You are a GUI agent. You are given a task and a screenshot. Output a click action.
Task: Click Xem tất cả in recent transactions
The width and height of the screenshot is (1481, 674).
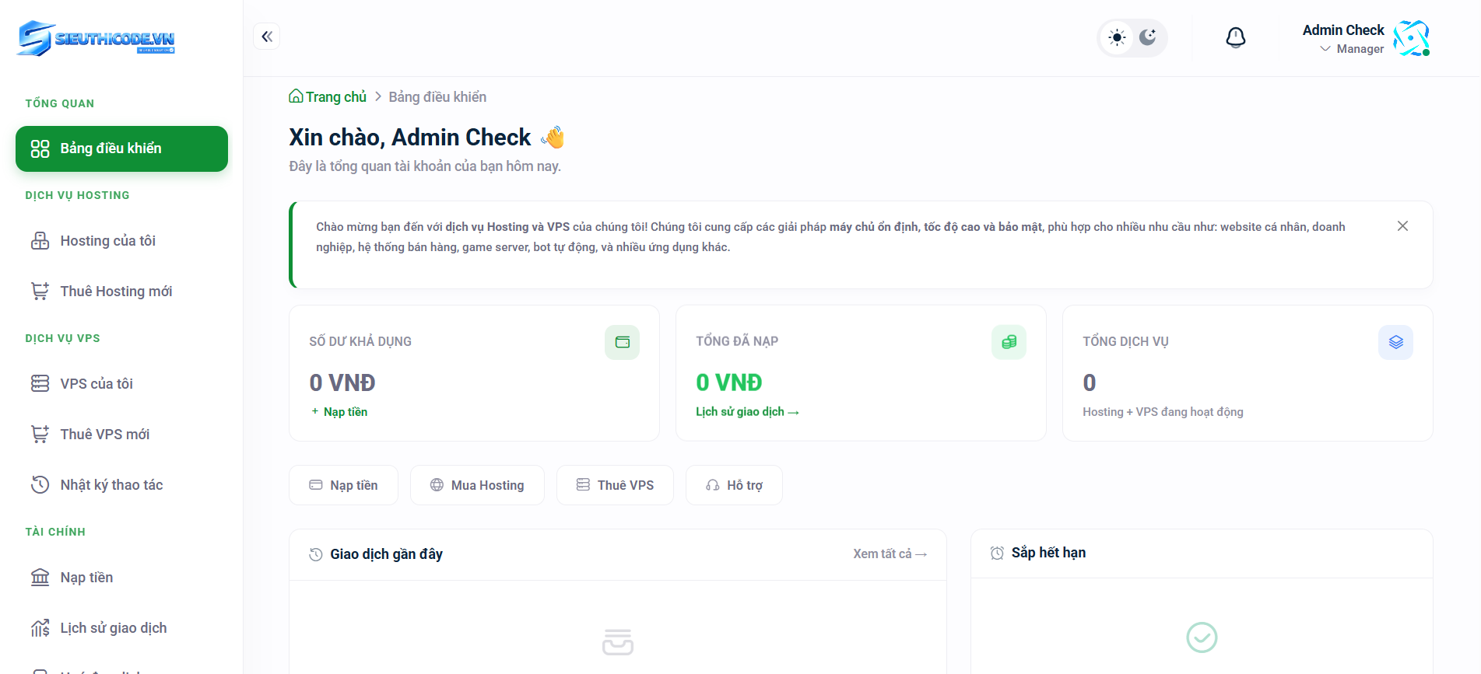(889, 554)
